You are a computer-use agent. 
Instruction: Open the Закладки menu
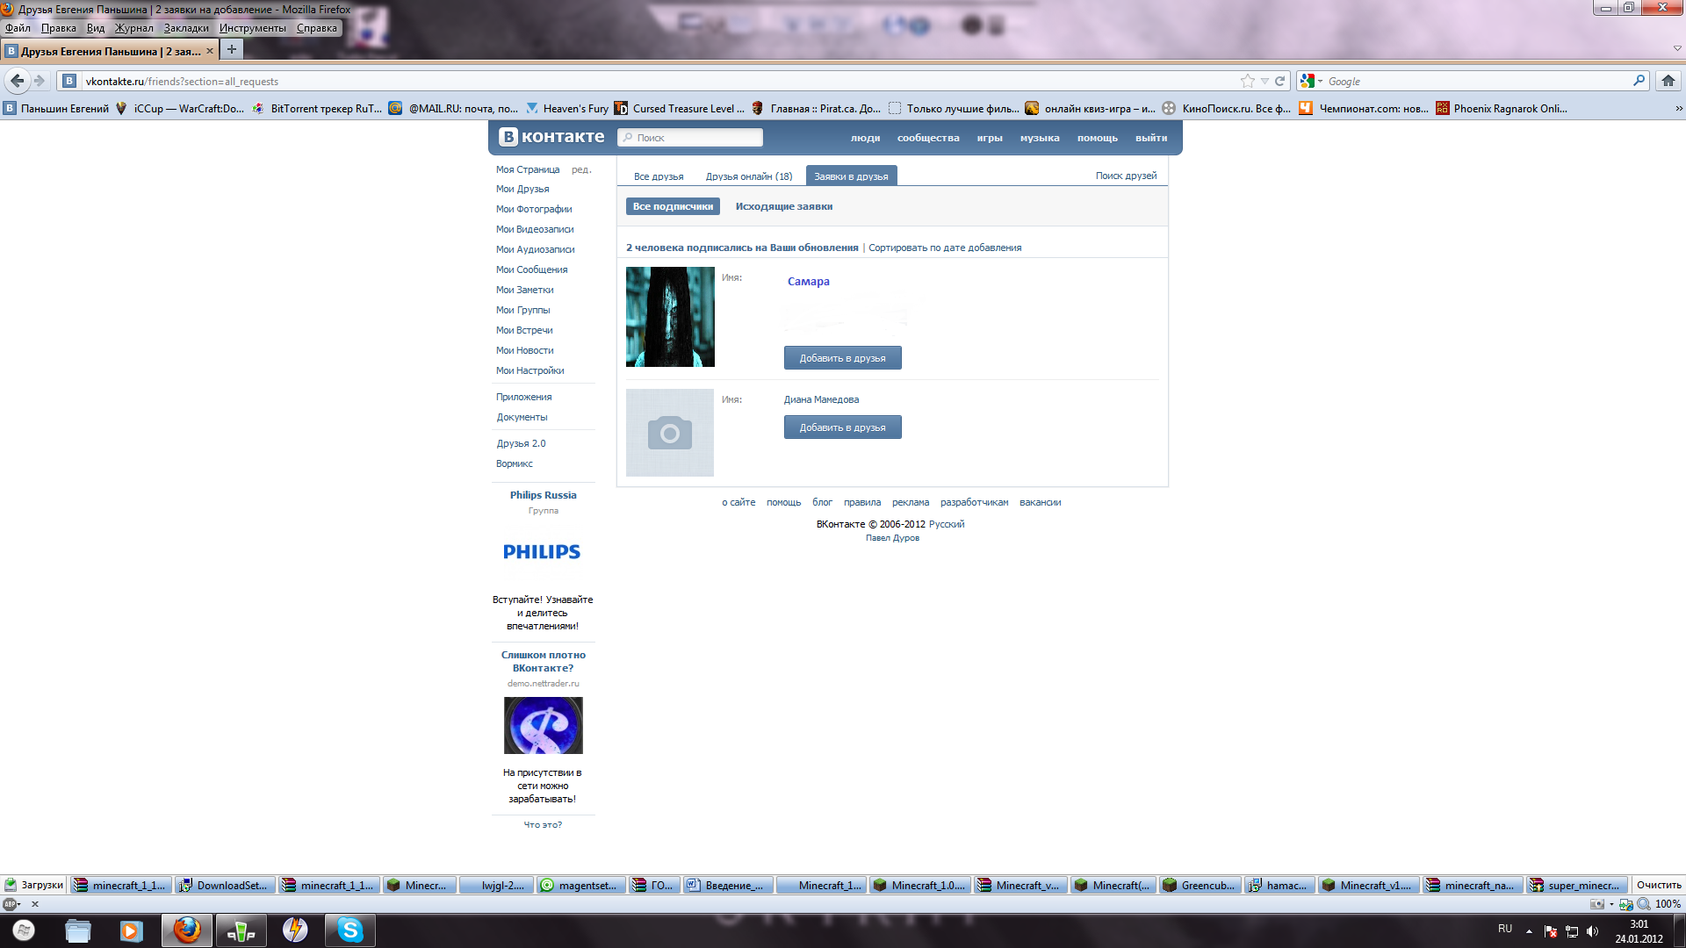pos(186,28)
